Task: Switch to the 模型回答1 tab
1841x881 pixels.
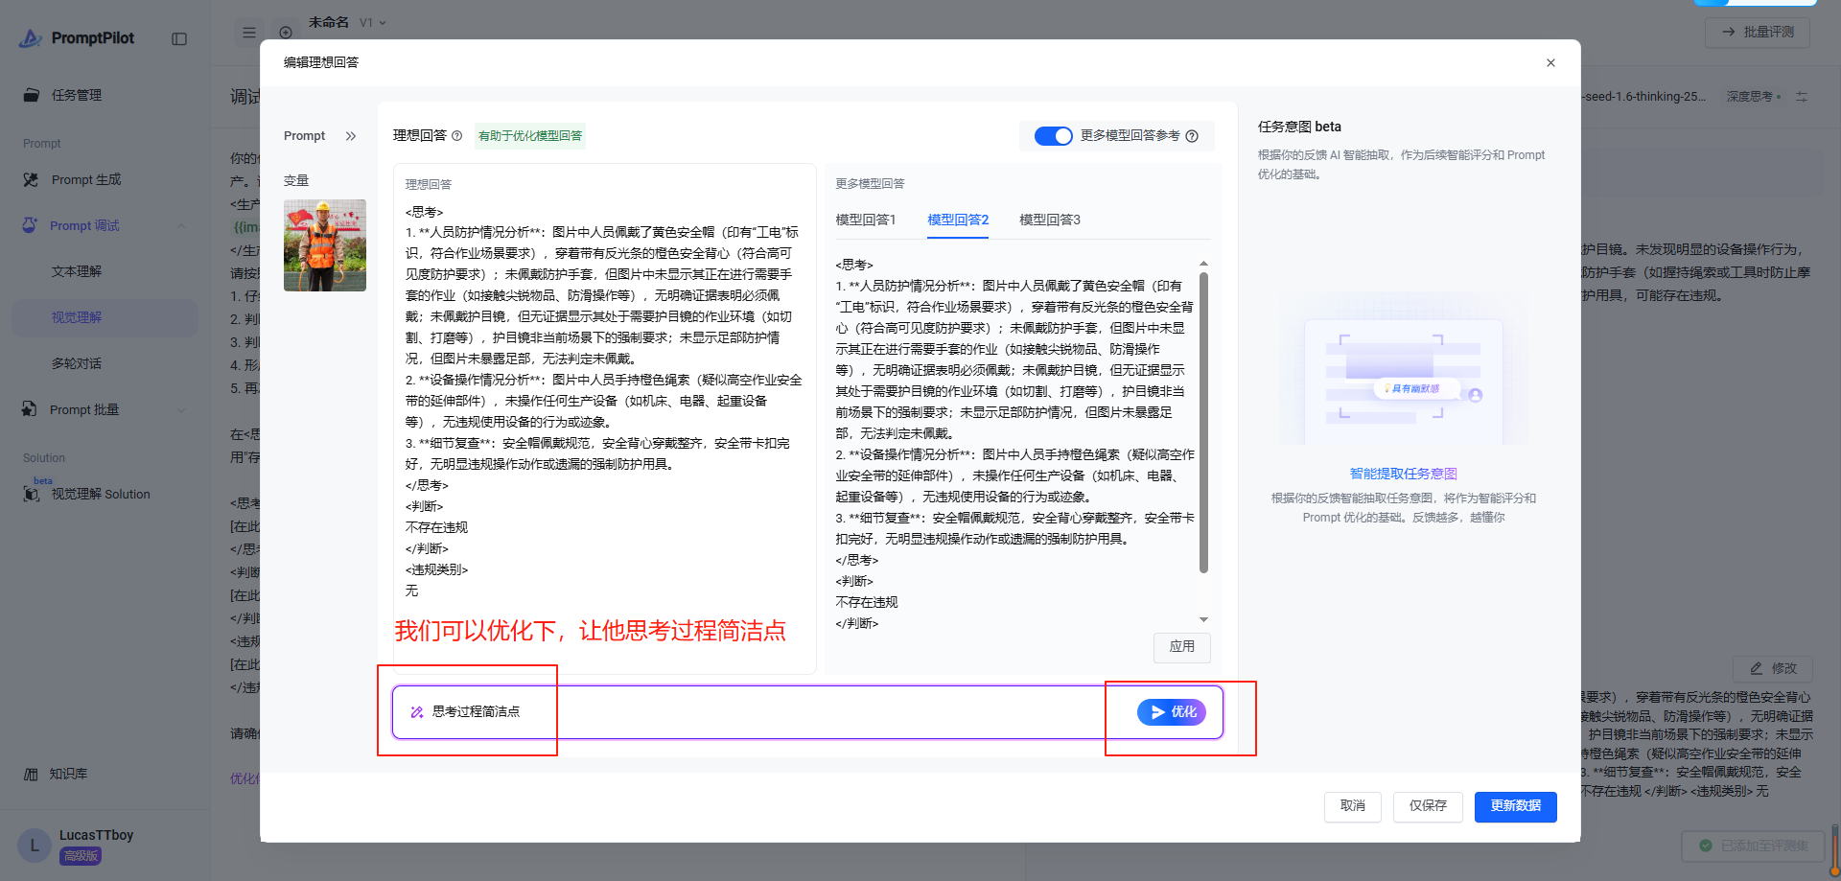Action: pyautogui.click(x=866, y=220)
